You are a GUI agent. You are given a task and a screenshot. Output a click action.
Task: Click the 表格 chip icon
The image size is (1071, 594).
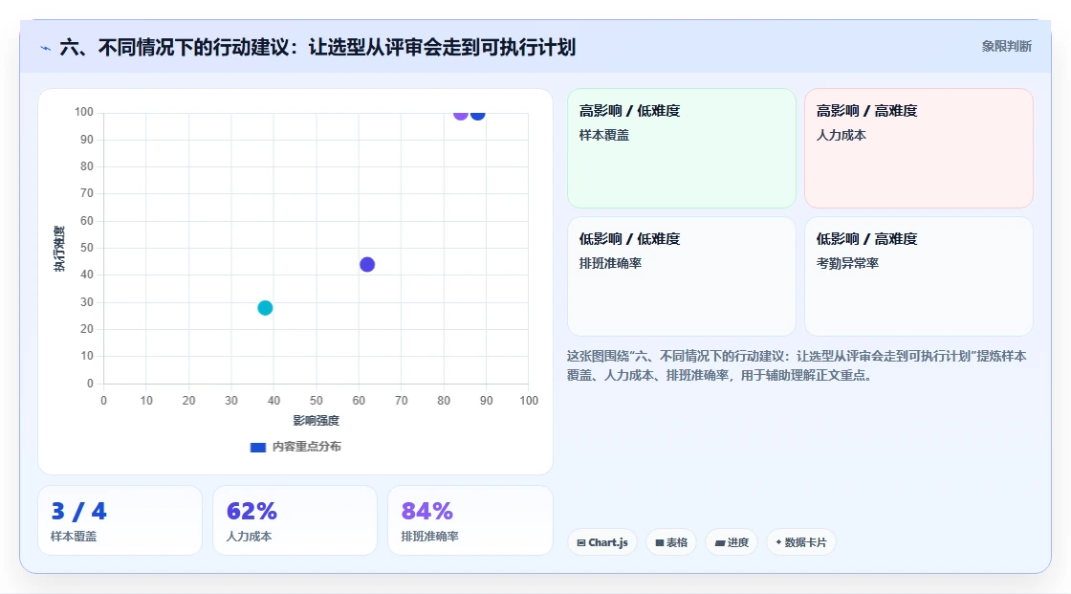click(x=660, y=542)
